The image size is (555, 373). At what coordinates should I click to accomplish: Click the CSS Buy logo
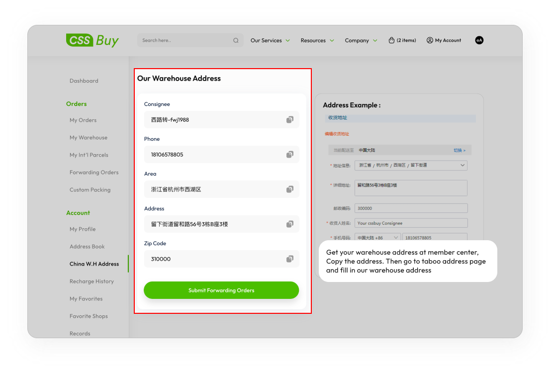pos(92,40)
